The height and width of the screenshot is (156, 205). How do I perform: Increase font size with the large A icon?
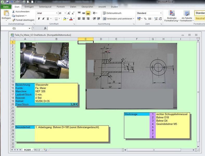[69, 13]
